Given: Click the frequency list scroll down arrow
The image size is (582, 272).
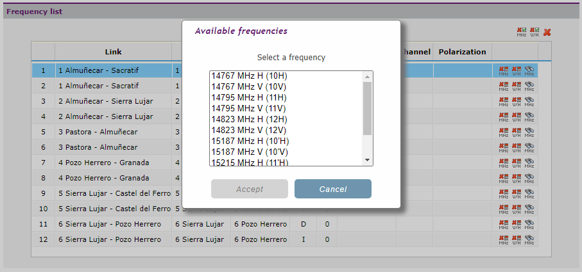Looking at the screenshot, I should (x=367, y=160).
